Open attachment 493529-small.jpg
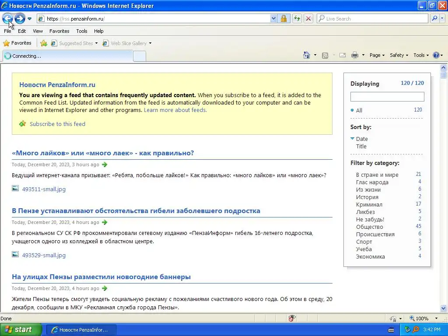 pos(44,255)
